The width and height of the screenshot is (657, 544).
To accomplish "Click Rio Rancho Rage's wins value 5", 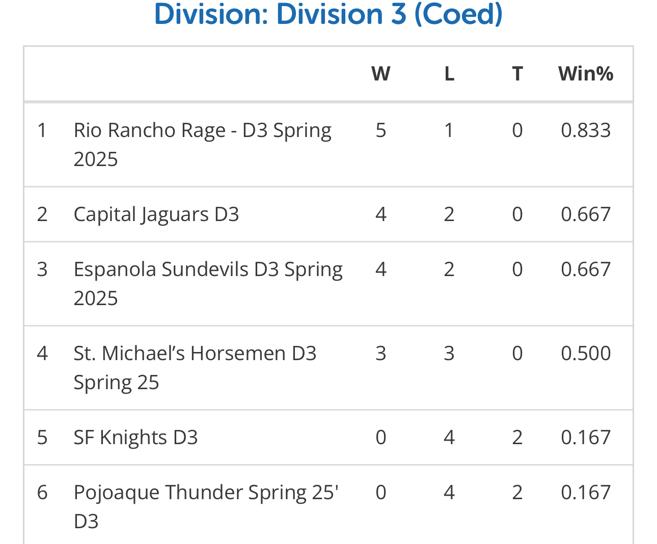I will (x=380, y=130).
